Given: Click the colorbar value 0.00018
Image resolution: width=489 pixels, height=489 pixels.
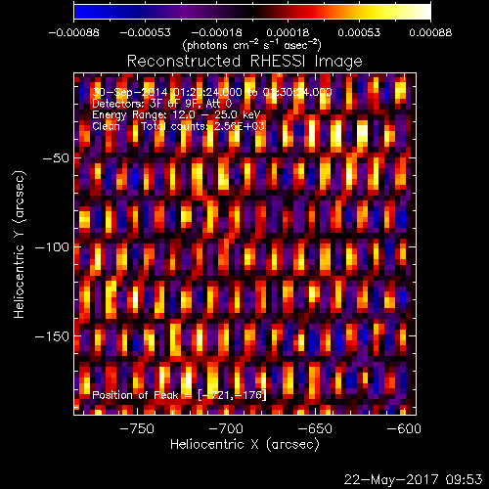Looking at the screenshot, I should click(288, 32).
